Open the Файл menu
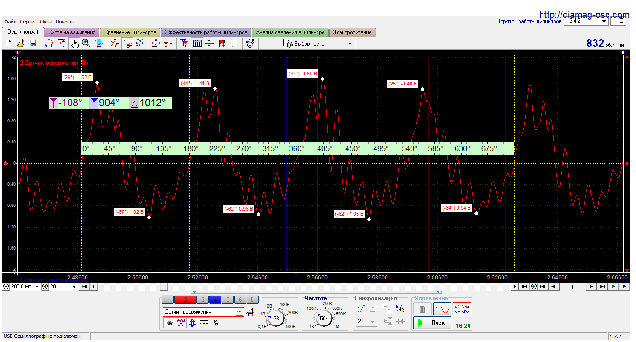Viewport: 636px width, 342px height. 10,22
